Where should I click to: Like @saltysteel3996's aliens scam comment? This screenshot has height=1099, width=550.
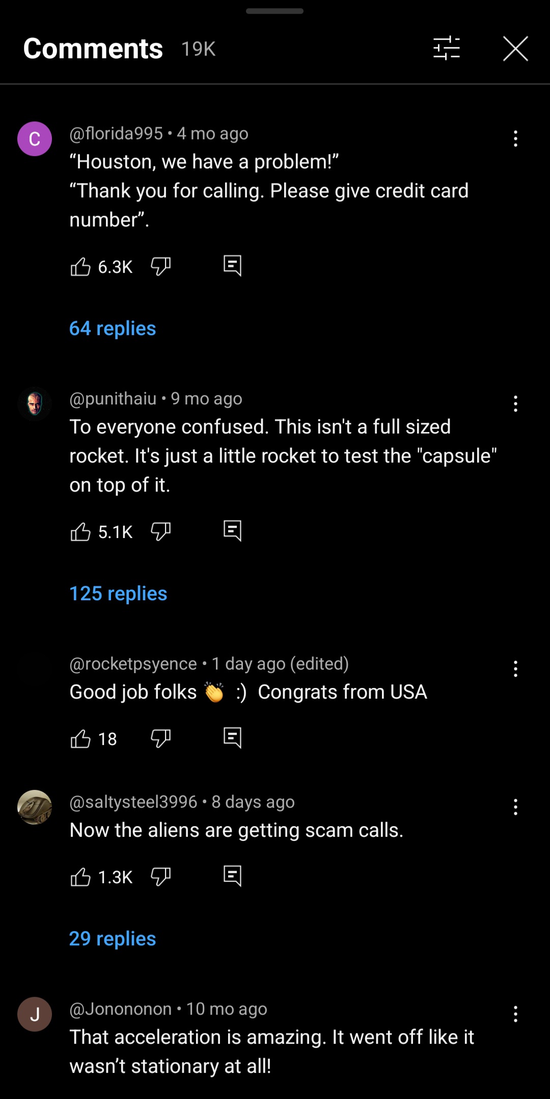pyautogui.click(x=81, y=876)
